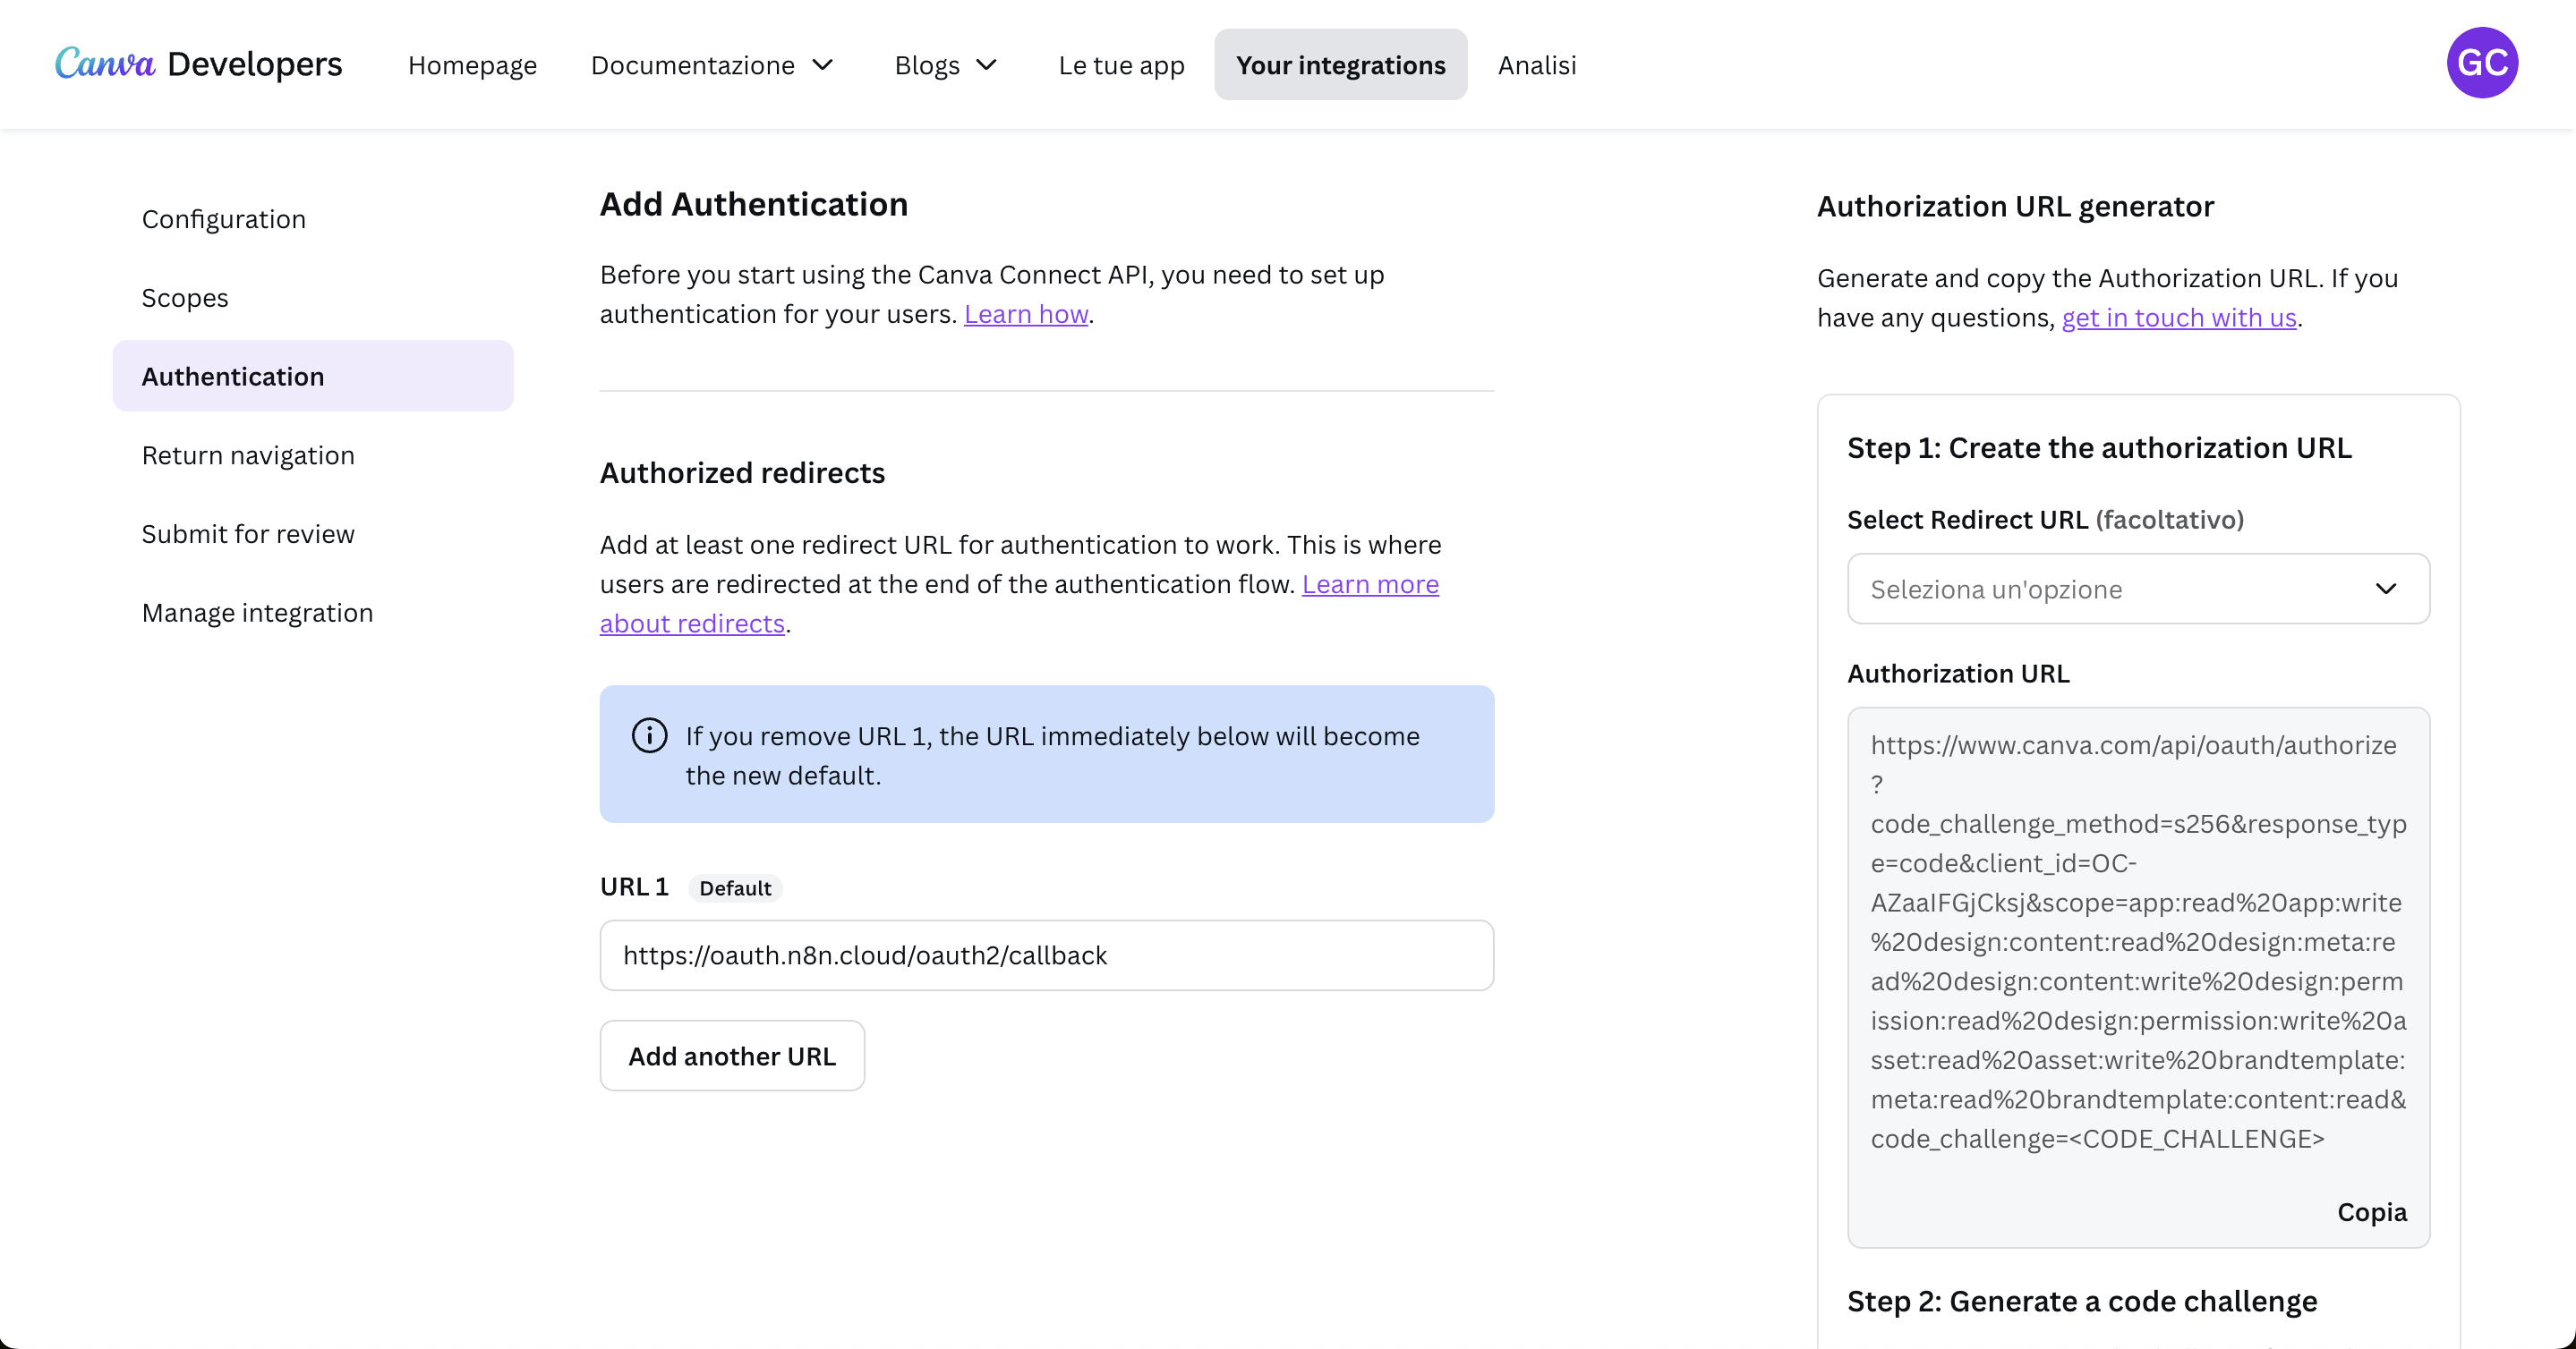Focus the URL 1 redirect input field
2576x1349 pixels.
pos(1046,955)
